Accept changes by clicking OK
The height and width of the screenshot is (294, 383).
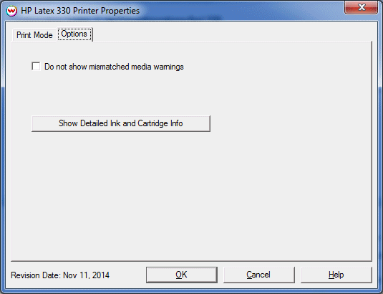[182, 275]
